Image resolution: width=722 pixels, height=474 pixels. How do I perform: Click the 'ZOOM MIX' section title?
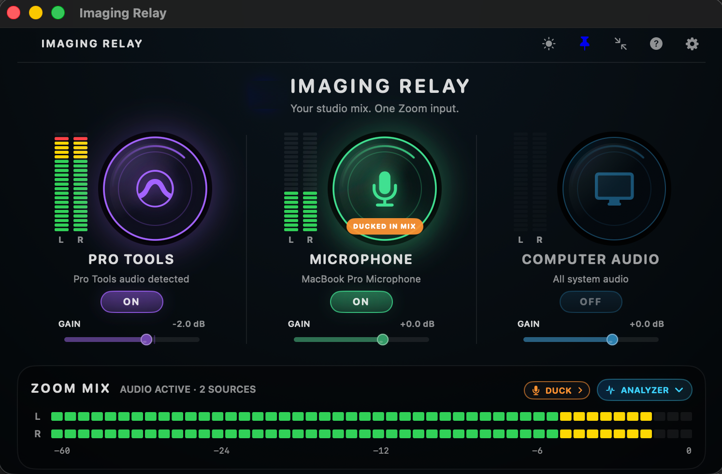71,388
